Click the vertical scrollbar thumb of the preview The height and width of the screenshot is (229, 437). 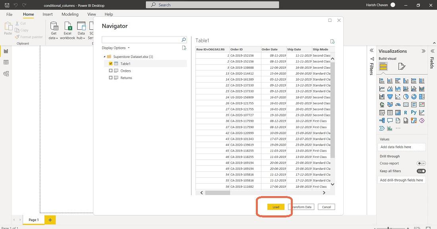(x=333, y=110)
